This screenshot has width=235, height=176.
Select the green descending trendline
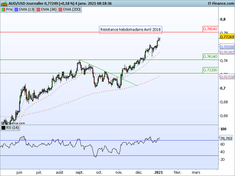click(x=109, y=73)
